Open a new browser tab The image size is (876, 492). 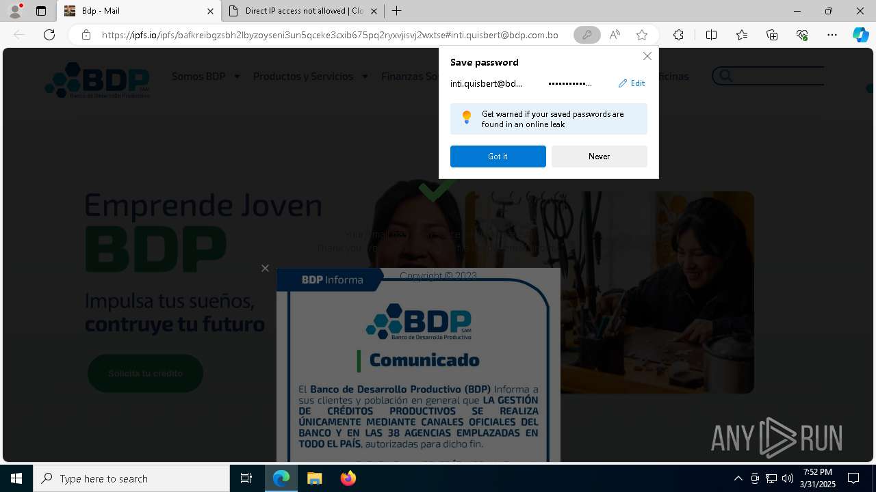tap(397, 11)
